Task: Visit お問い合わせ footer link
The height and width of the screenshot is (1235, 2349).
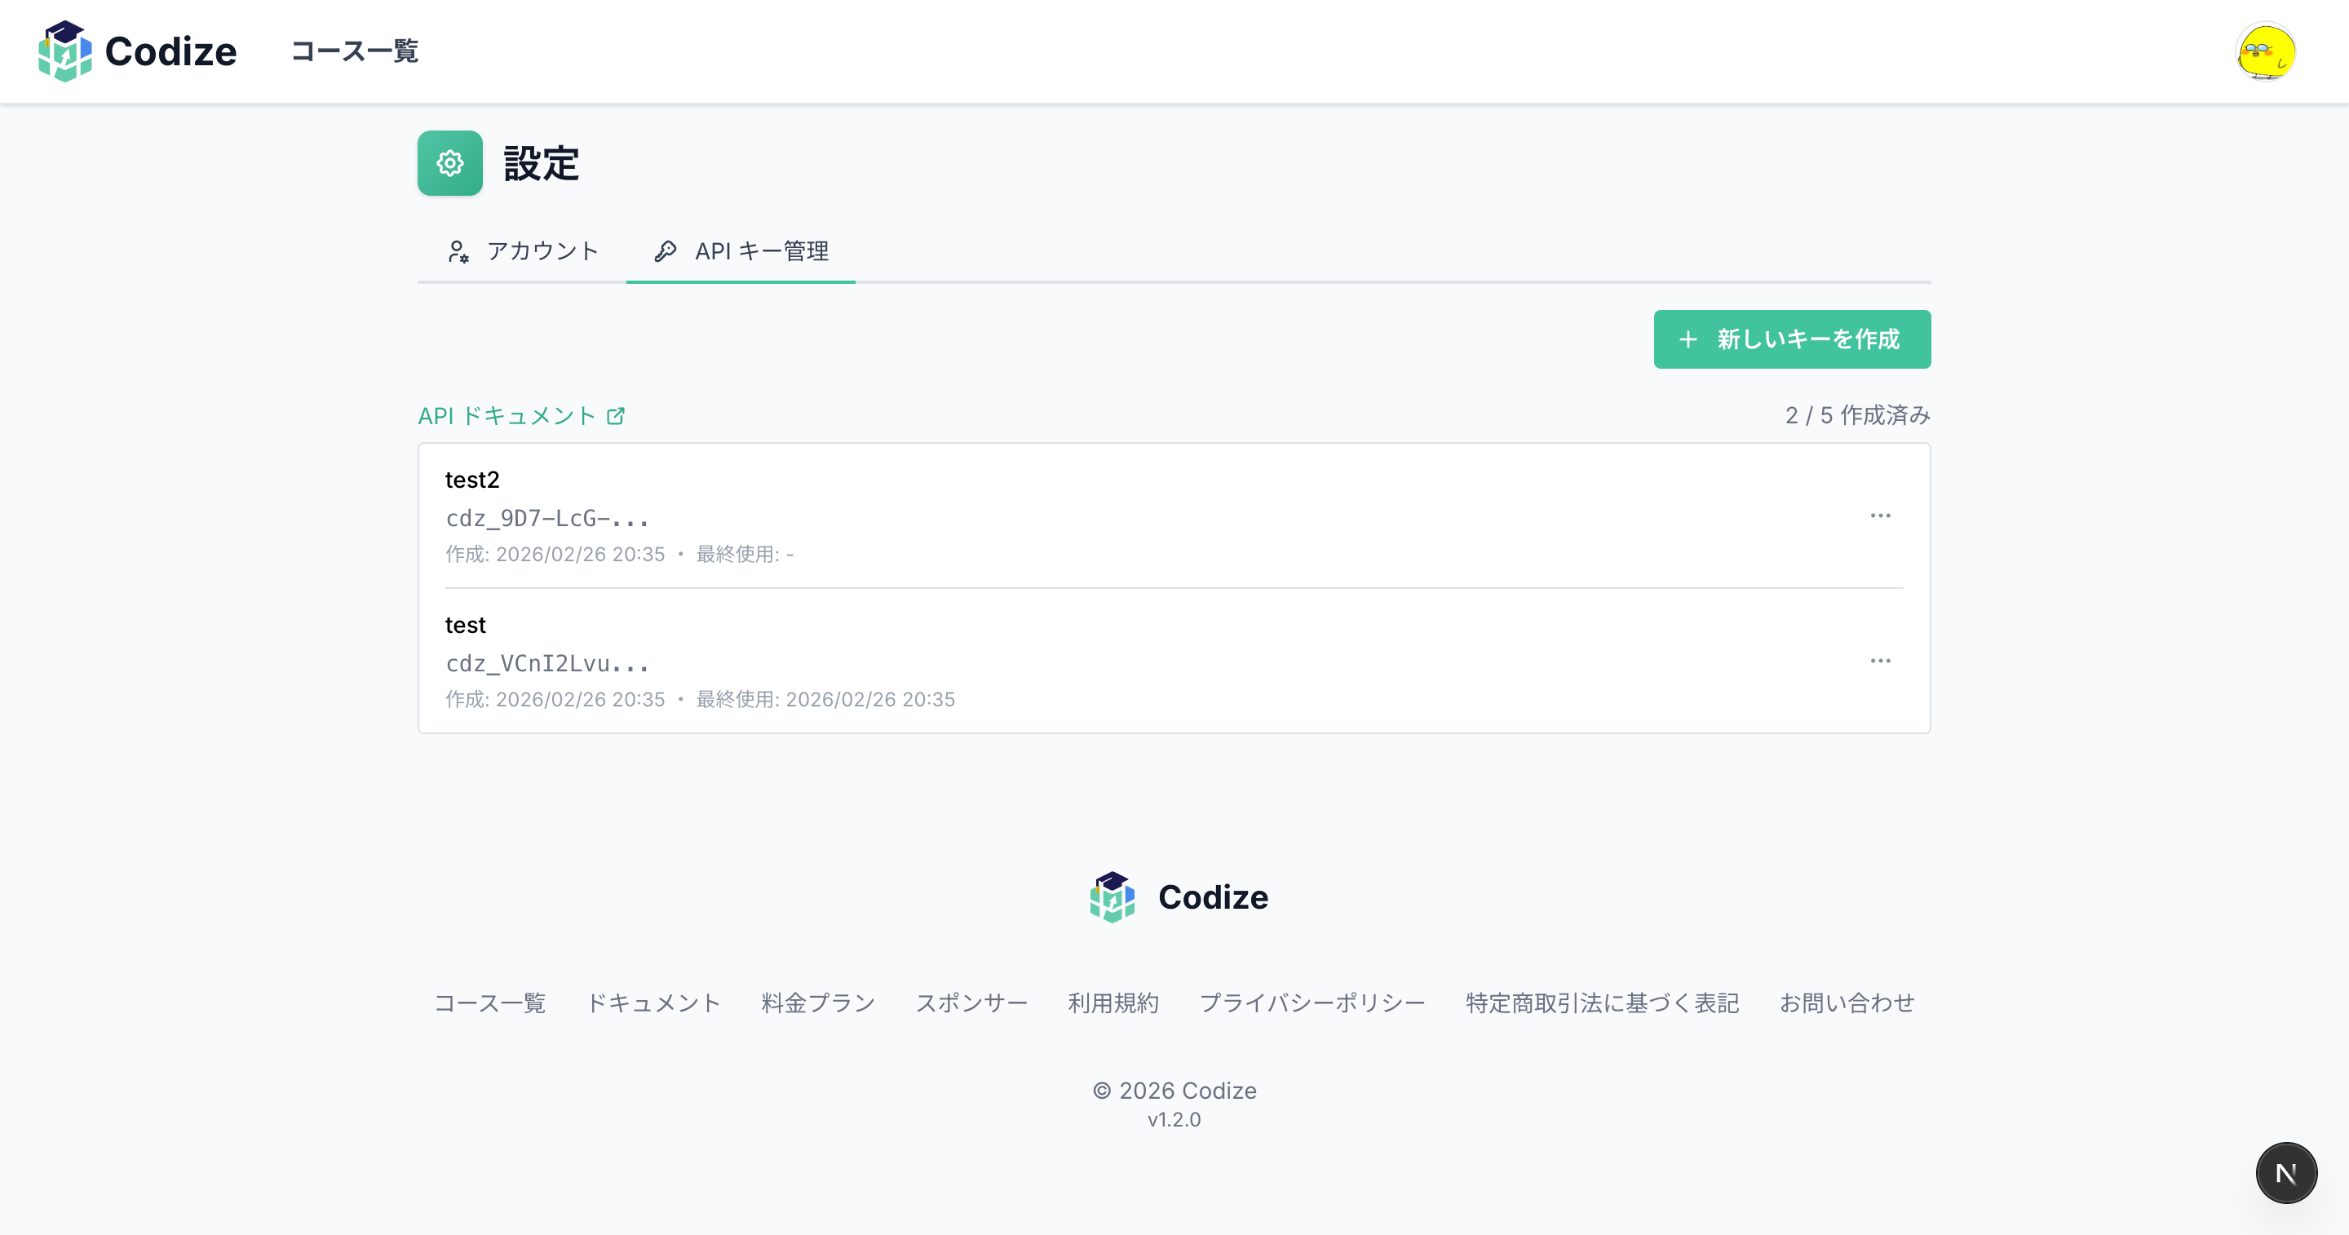Action: point(1847,1003)
